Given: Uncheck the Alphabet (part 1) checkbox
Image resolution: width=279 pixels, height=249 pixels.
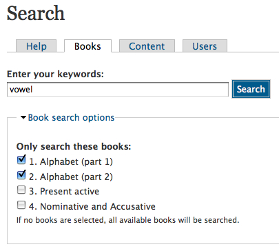Looking at the screenshot, I should tap(21, 159).
